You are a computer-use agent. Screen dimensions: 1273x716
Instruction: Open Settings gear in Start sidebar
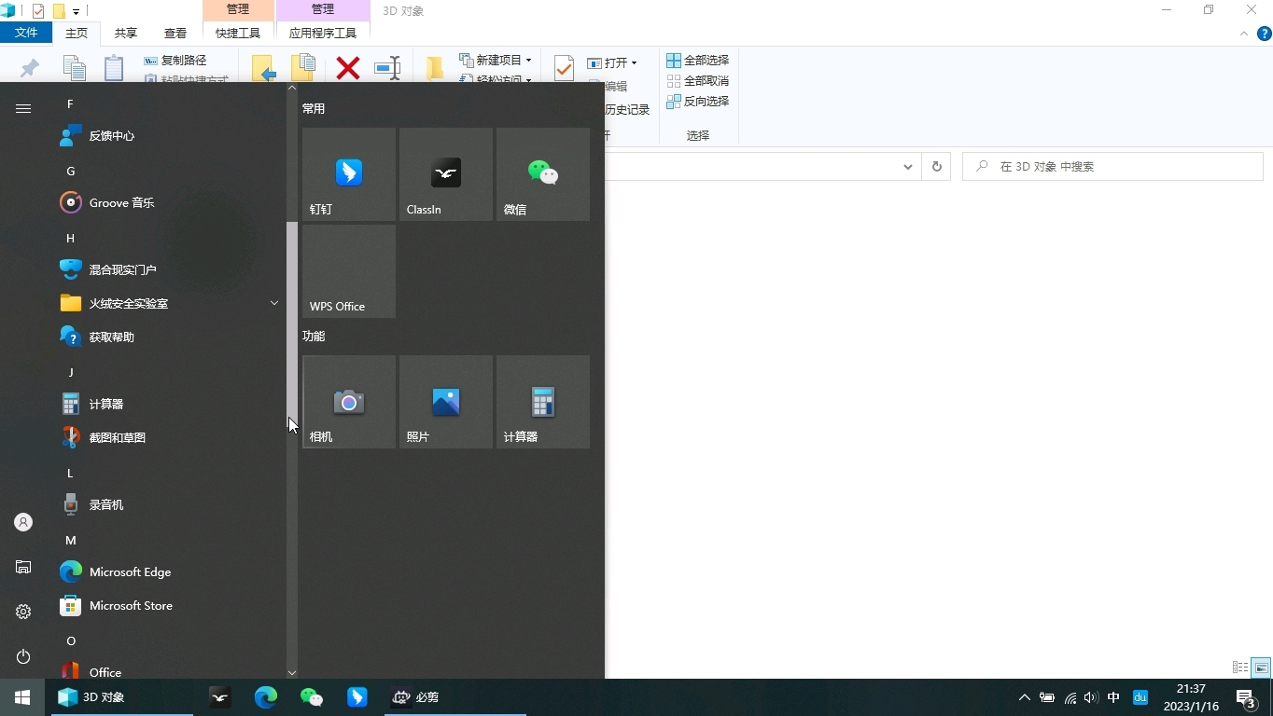tap(23, 612)
